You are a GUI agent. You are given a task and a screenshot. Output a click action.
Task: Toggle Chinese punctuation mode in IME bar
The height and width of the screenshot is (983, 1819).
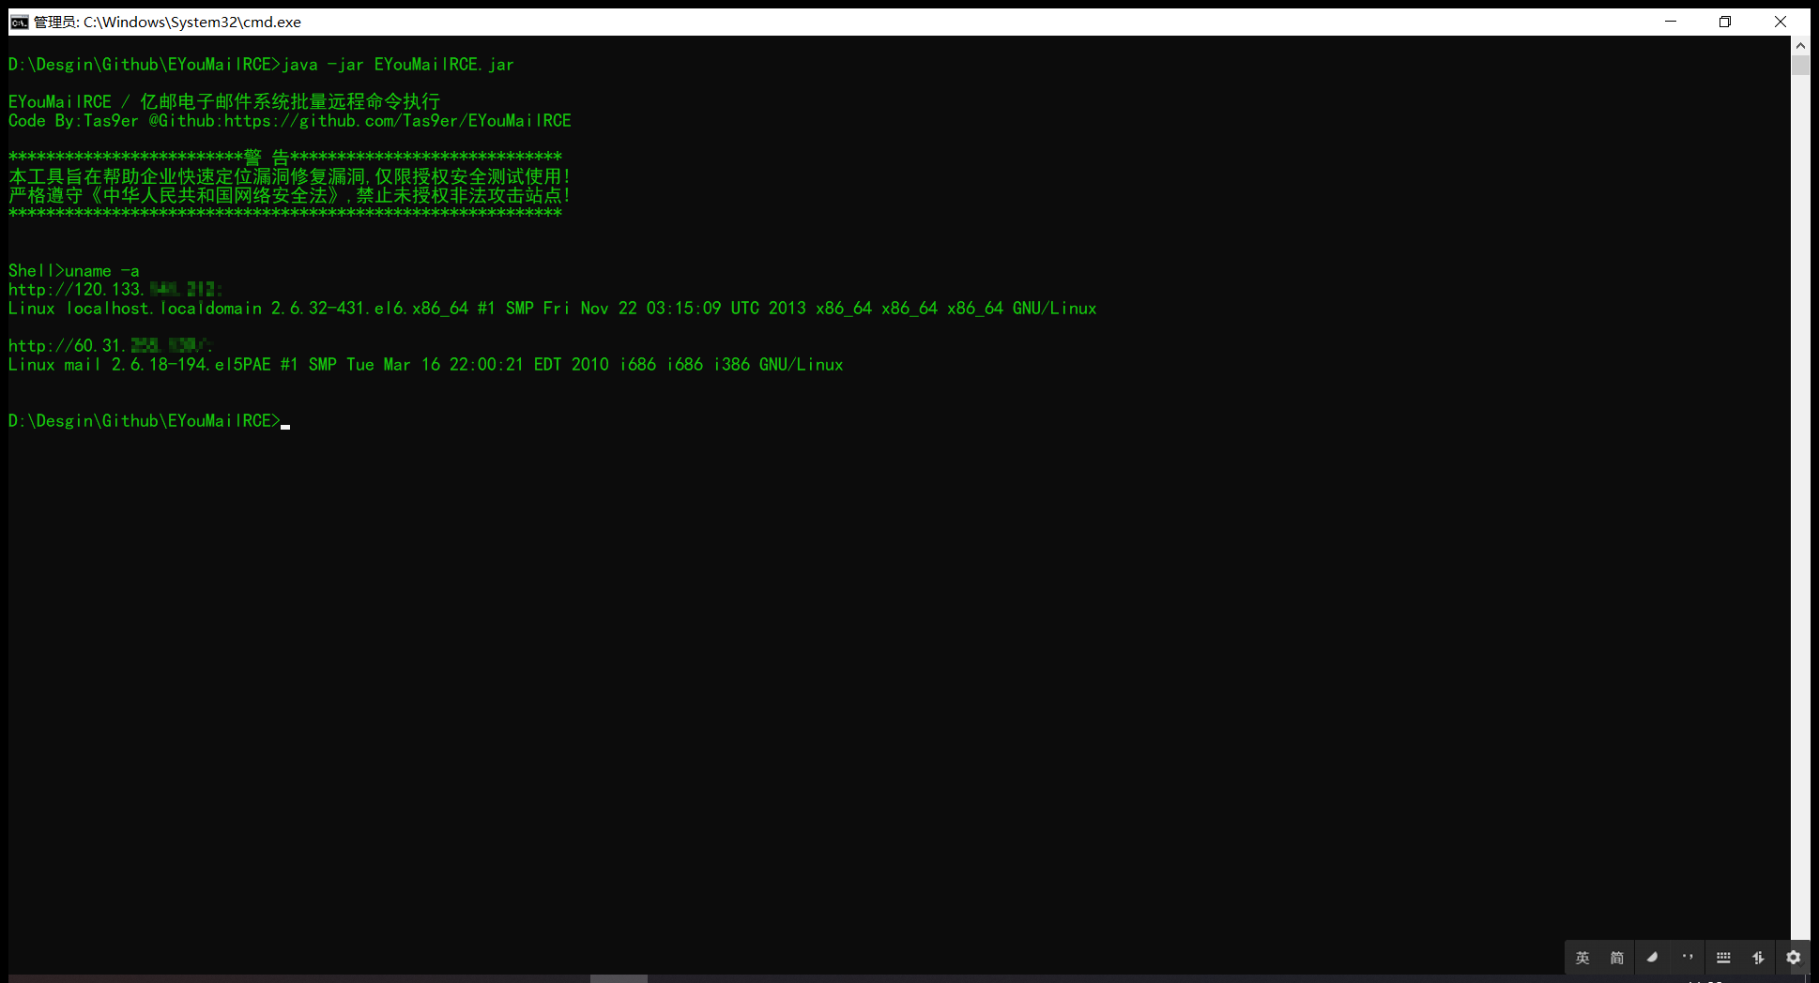[x=1688, y=958]
